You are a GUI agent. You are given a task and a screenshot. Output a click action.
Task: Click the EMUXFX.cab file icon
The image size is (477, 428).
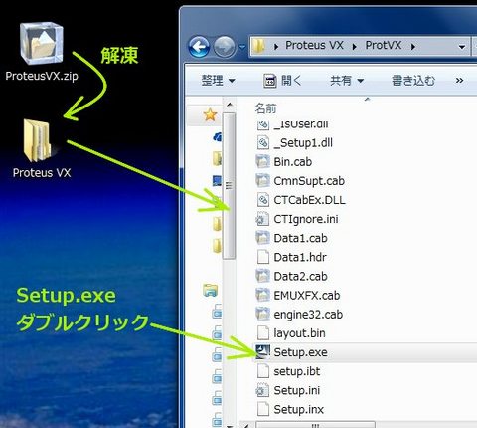click(263, 295)
